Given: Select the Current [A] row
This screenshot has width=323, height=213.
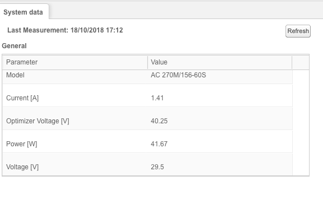Looking at the screenshot, I should [x=147, y=96].
